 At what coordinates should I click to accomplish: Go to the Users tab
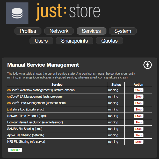(41, 41)
